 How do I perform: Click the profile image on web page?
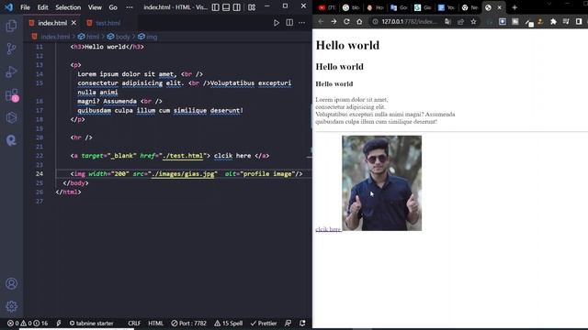click(x=382, y=183)
